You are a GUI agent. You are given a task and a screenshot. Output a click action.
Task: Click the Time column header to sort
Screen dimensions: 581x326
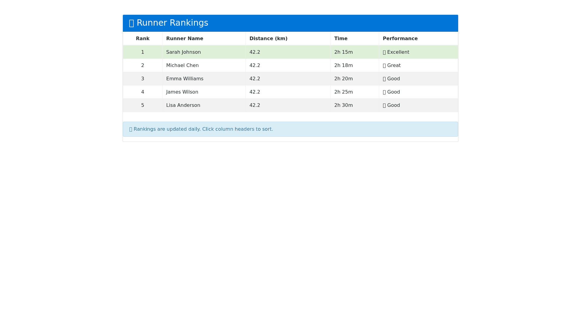[x=341, y=39]
